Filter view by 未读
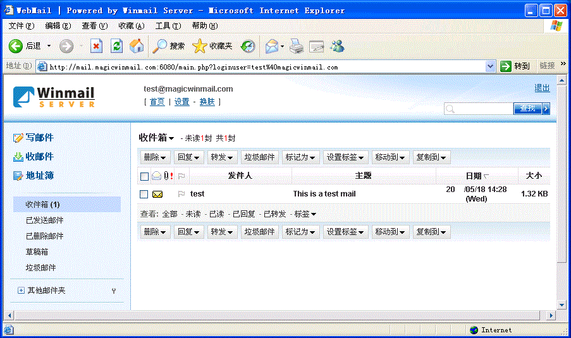Screen dimensions: 571x338 (193, 214)
